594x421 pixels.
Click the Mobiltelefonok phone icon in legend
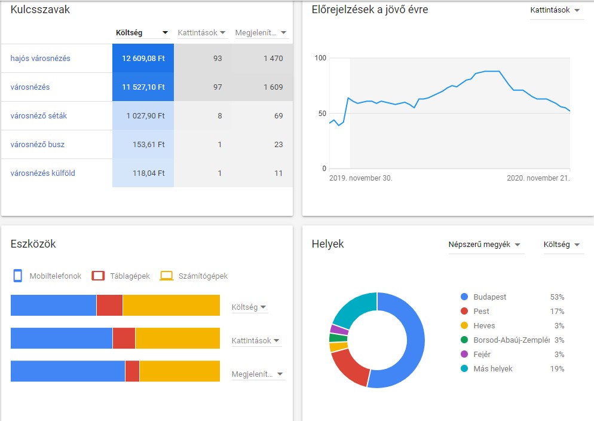click(17, 276)
